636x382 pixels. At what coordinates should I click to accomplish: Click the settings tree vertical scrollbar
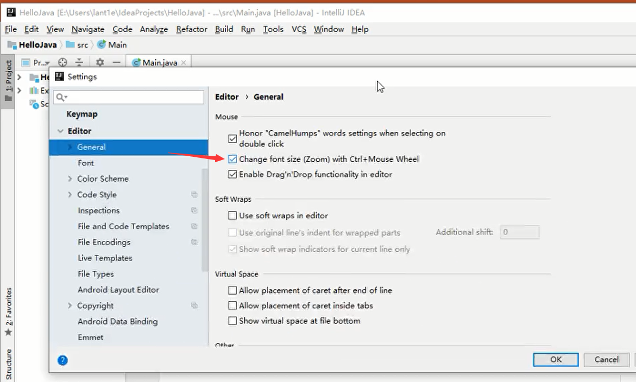[205, 220]
